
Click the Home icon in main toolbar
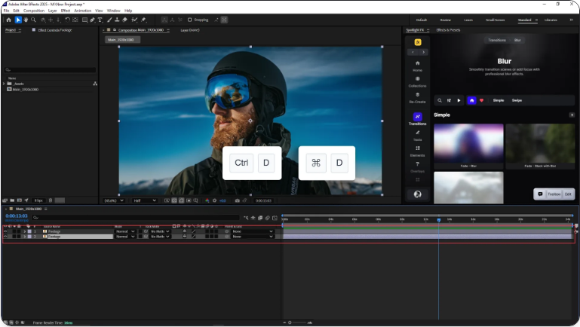[9, 20]
